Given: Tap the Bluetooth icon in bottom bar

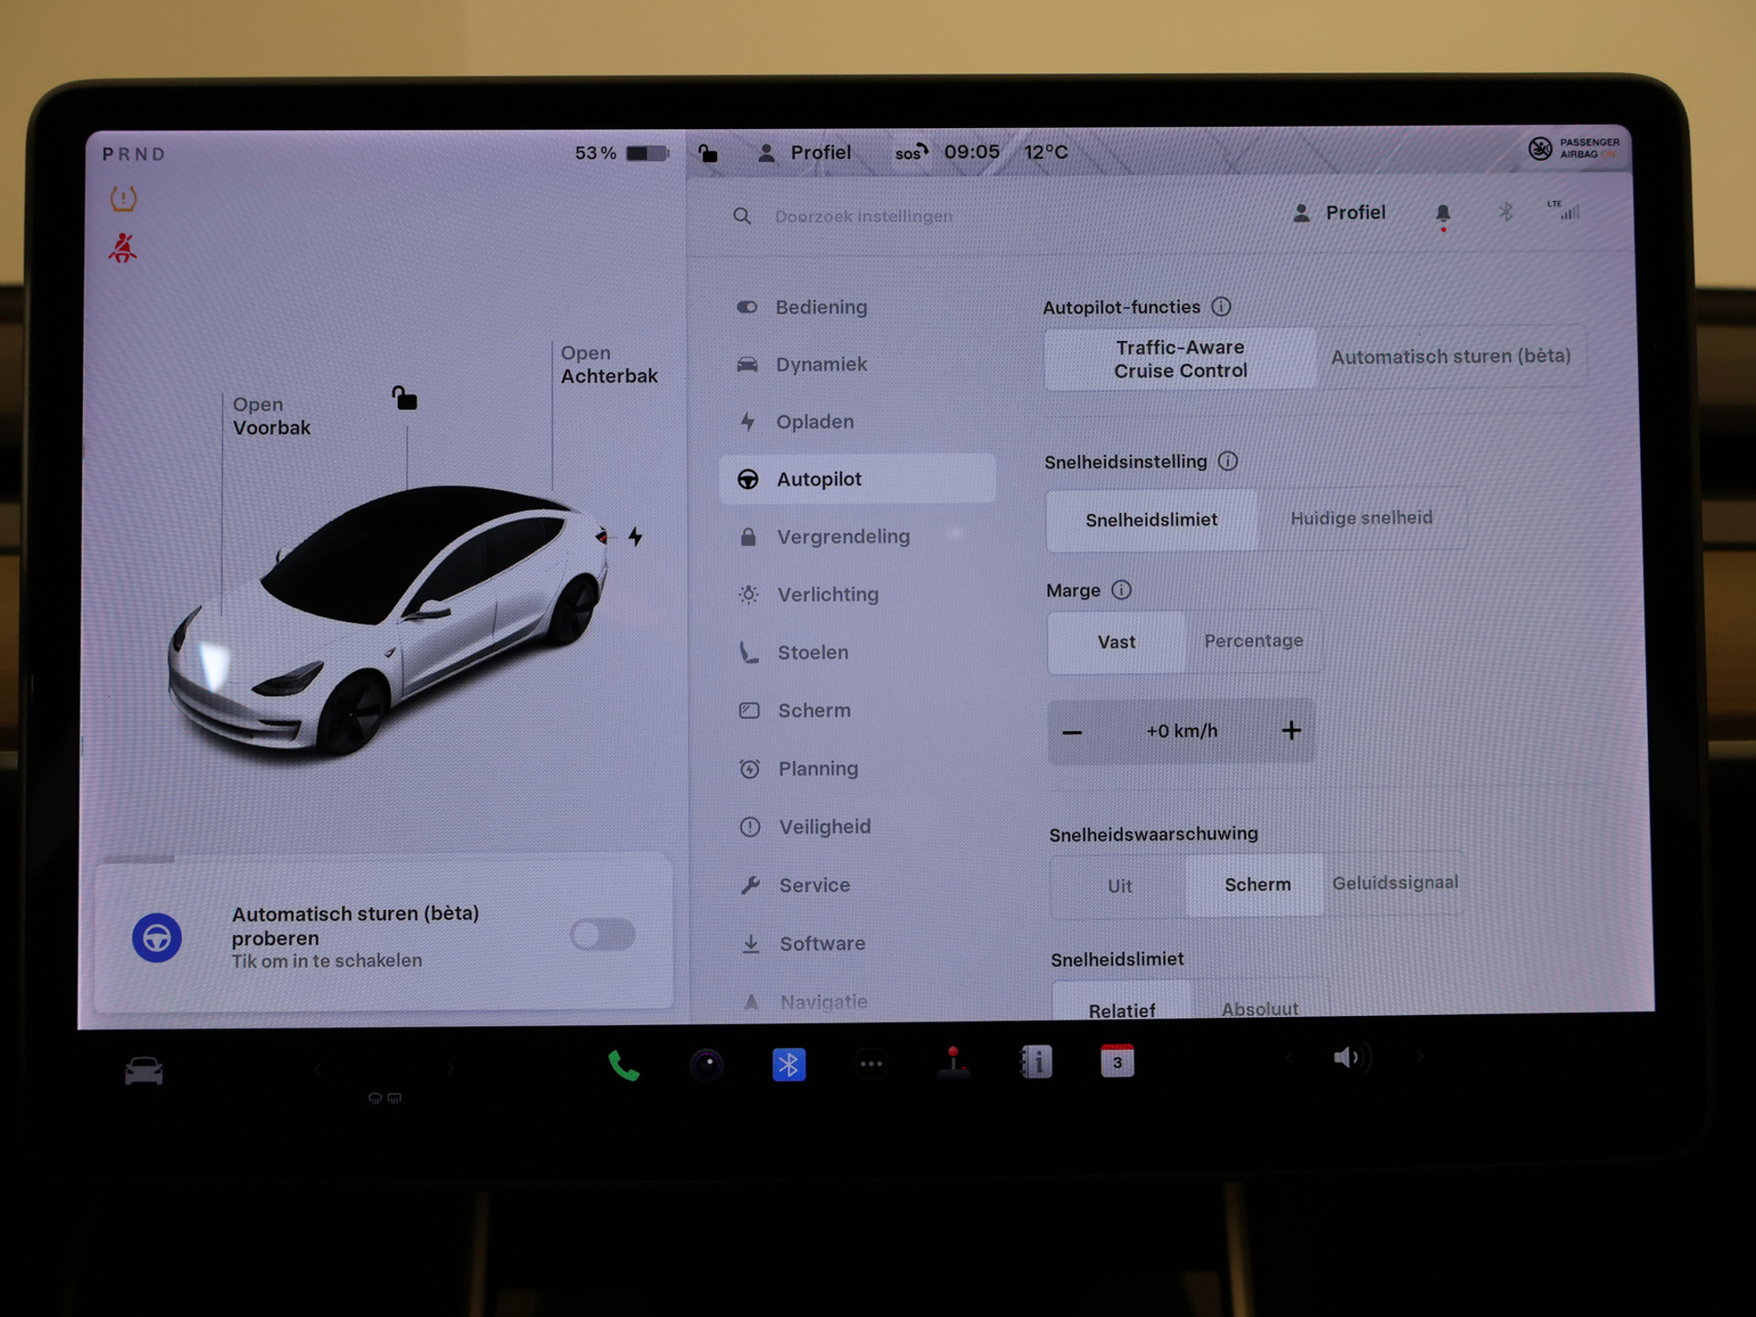Looking at the screenshot, I should coord(788,1065).
